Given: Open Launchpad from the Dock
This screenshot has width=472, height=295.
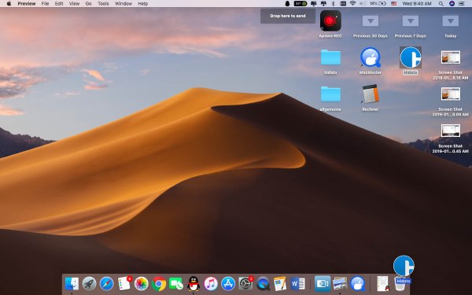Looking at the screenshot, I should click(x=89, y=283).
